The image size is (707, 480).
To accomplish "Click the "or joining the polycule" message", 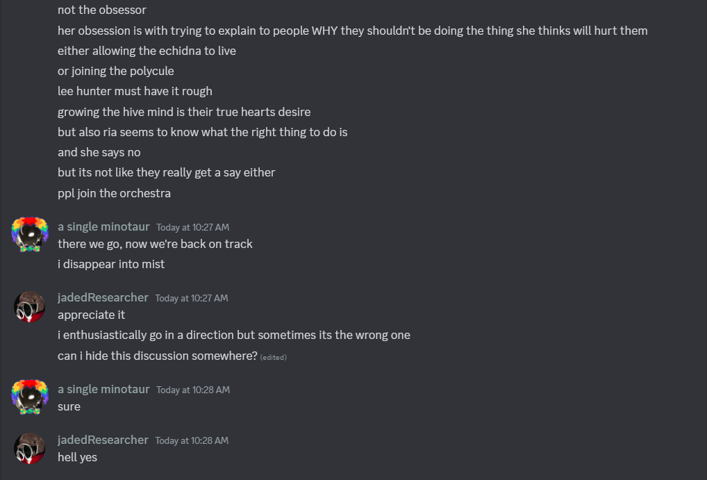I will pyautogui.click(x=116, y=71).
